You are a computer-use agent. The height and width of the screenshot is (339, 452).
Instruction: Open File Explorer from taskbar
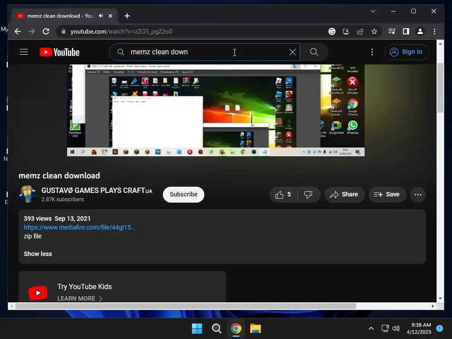(x=256, y=328)
